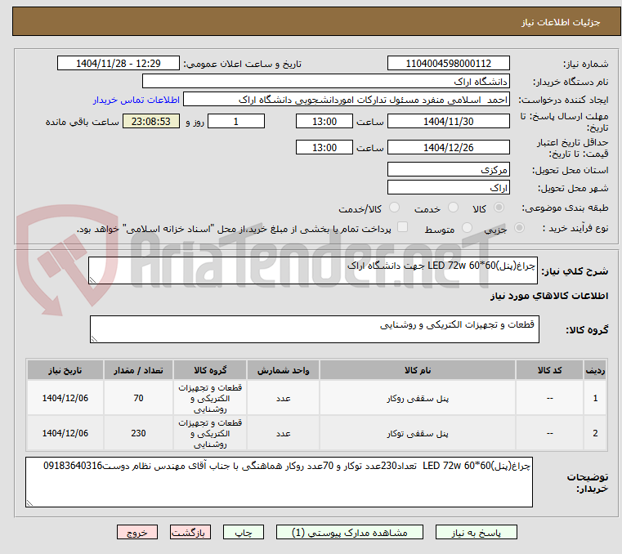Click the واحد شمارش column header
Viewport: 622px width, 554px height.
click(283, 370)
